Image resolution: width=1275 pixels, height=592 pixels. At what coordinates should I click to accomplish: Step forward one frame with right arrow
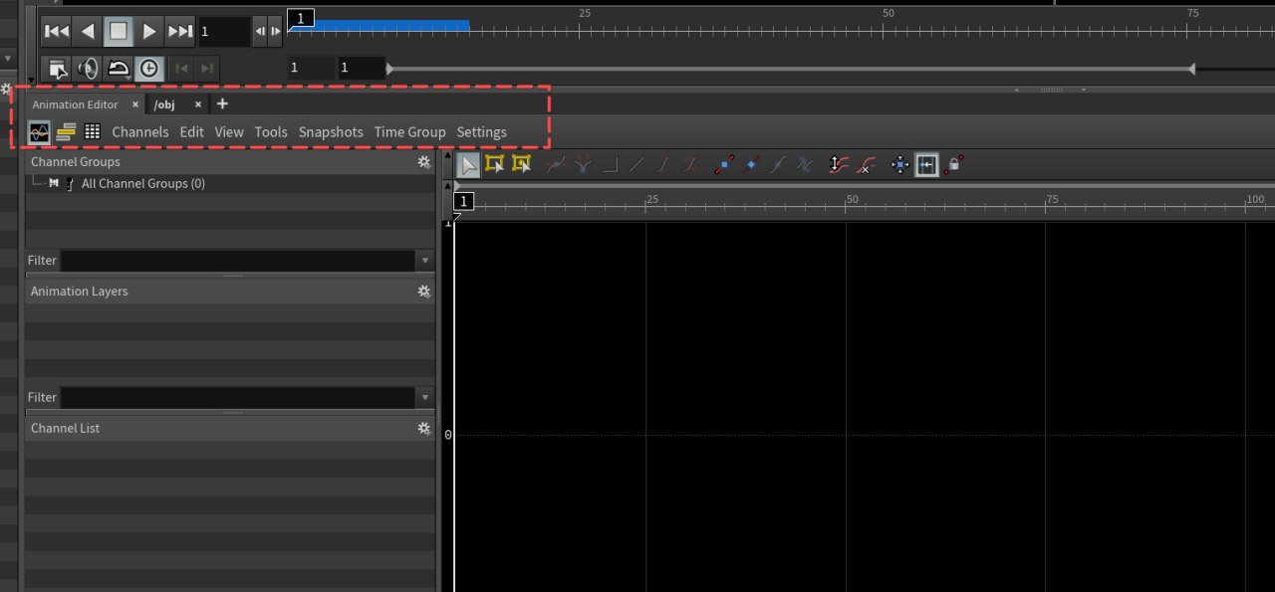(276, 32)
